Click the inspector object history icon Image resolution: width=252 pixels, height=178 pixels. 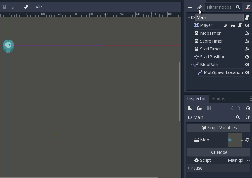coord(248,108)
